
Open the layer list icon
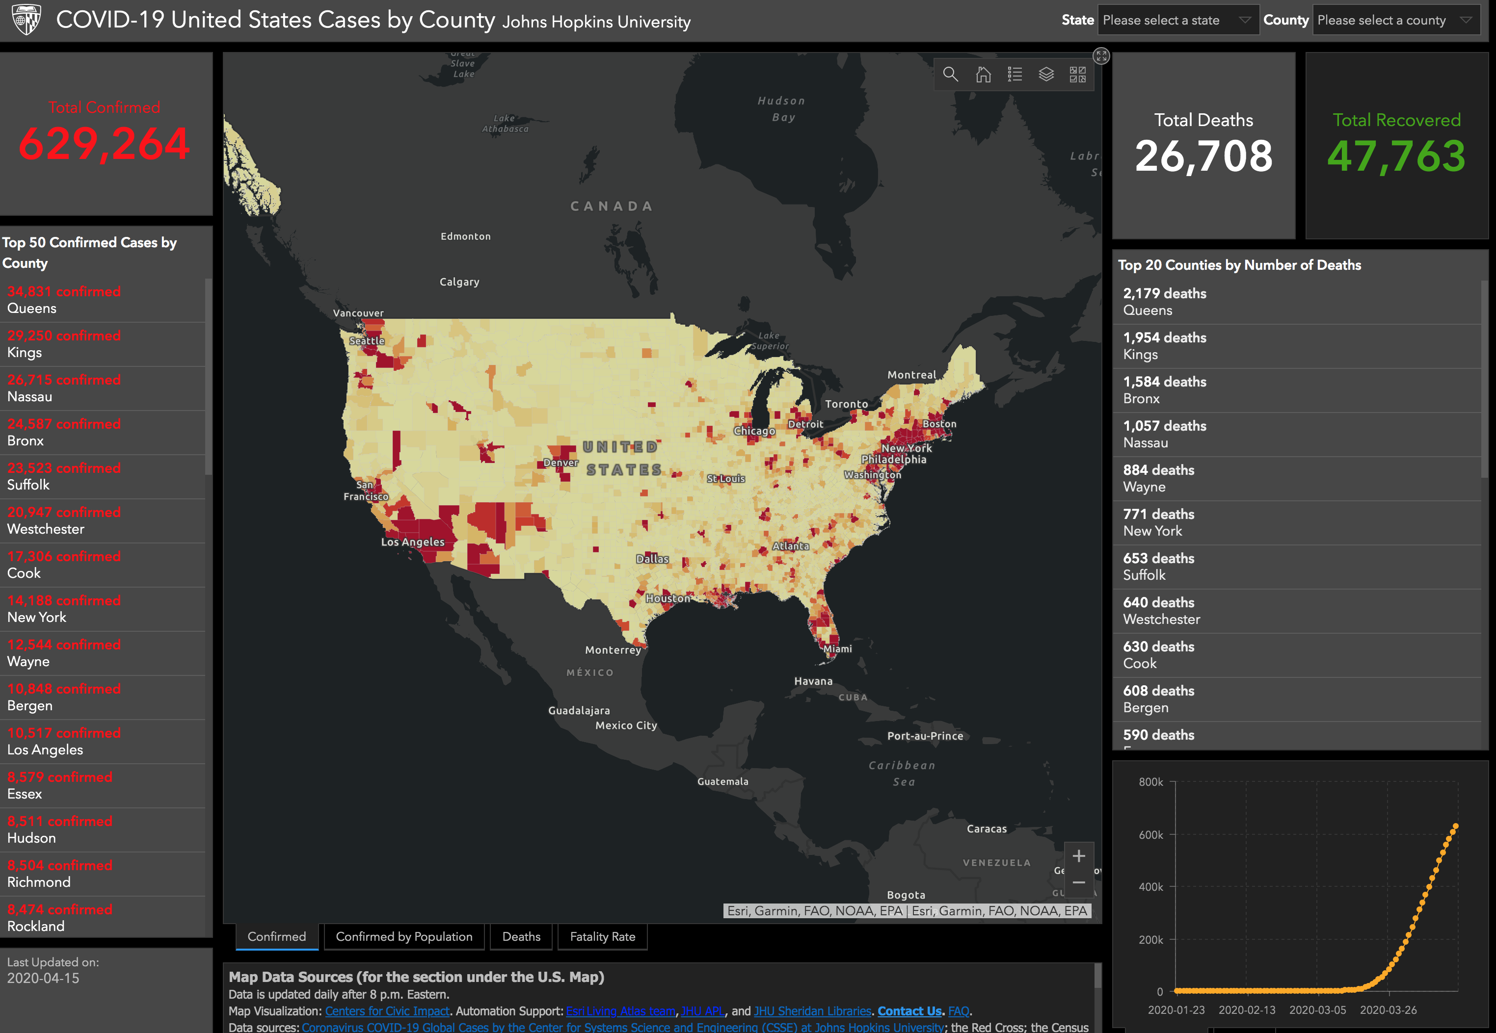click(1046, 75)
